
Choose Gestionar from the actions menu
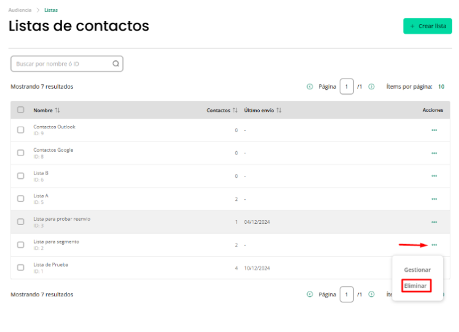(417, 270)
